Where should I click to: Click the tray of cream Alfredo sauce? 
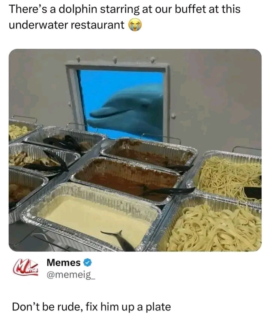[93, 218]
